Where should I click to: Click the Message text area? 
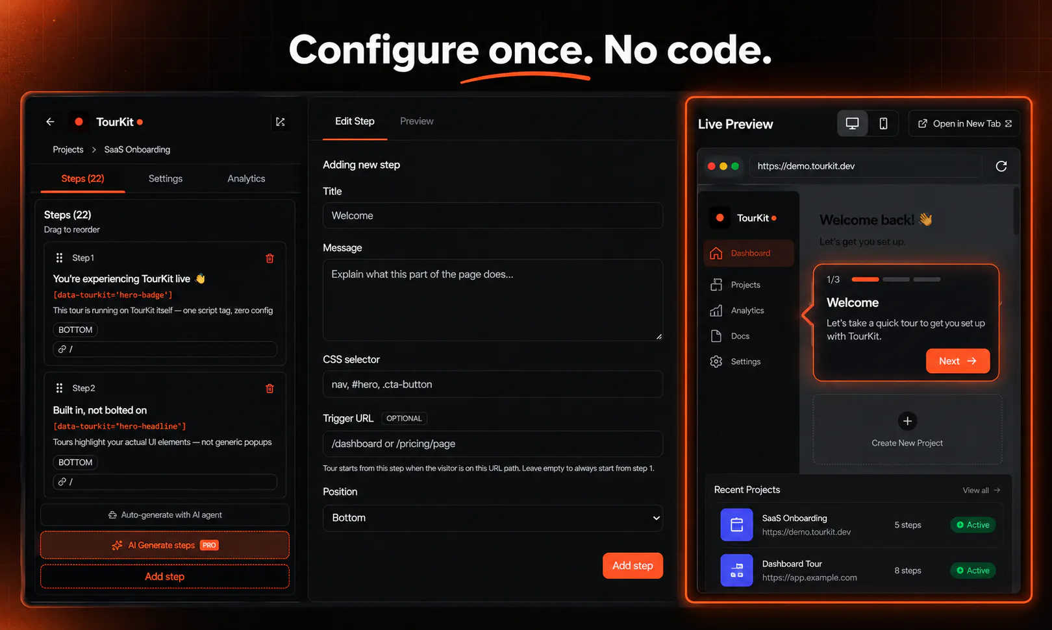click(493, 300)
